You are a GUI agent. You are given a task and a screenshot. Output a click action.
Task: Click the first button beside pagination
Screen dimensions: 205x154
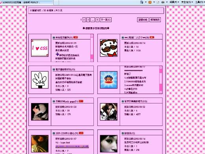coord(143,20)
